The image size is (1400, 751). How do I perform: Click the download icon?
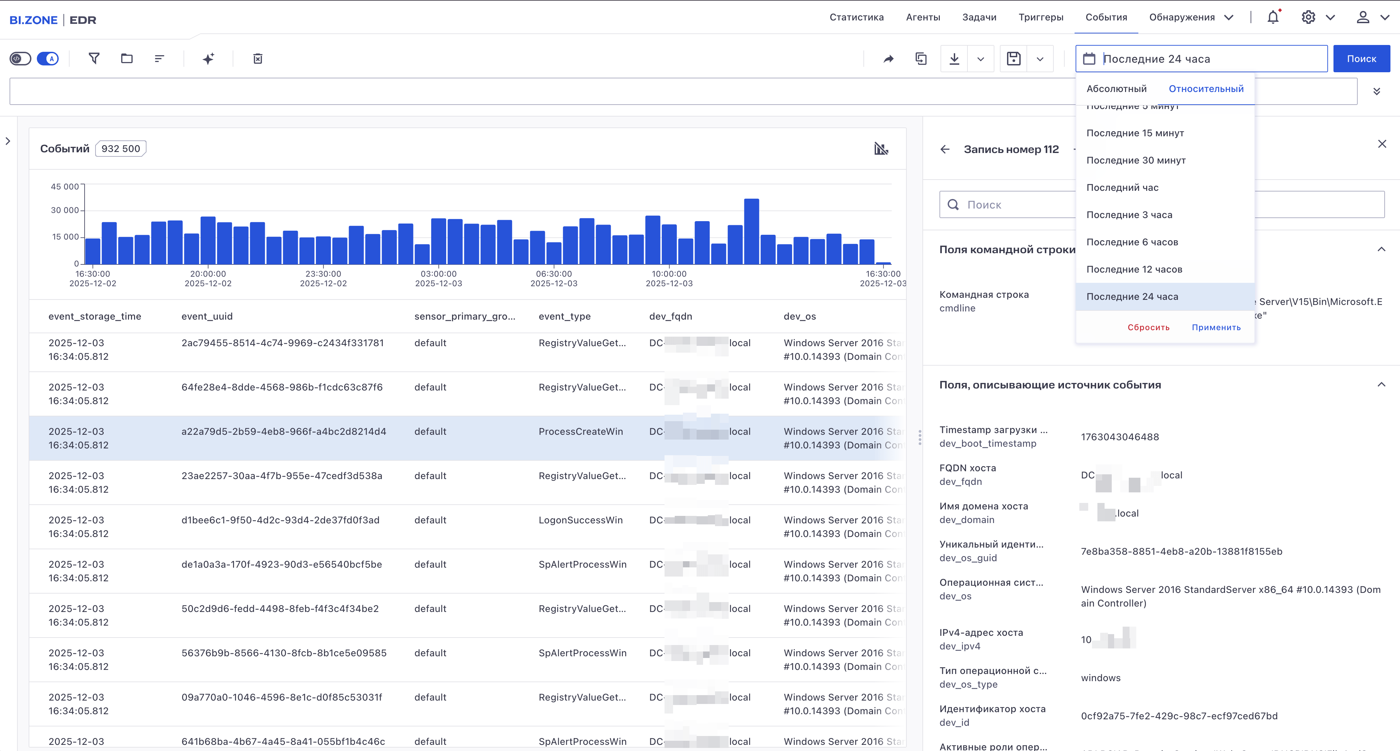pos(954,59)
